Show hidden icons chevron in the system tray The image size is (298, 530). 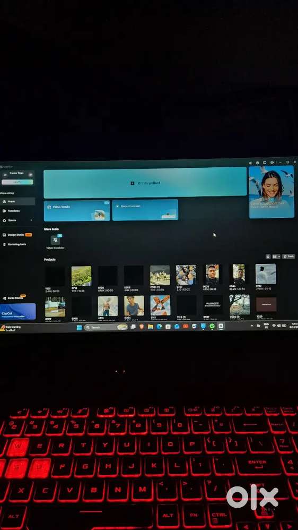[x=252, y=326]
